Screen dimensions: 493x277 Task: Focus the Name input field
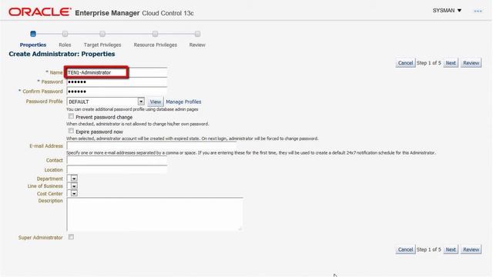(116, 72)
